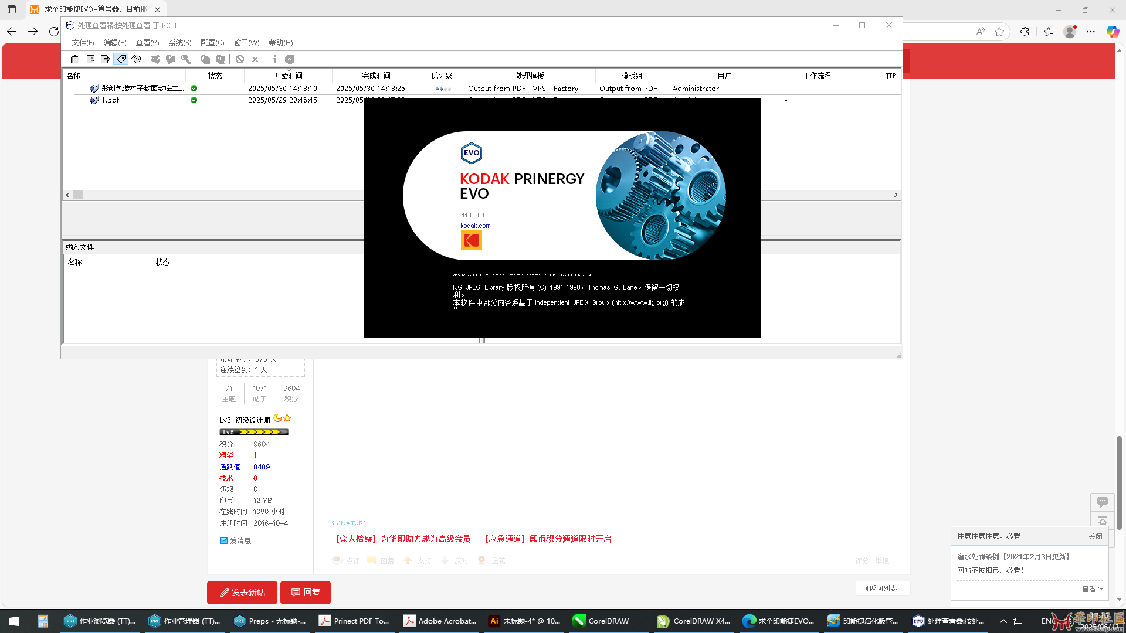The width and height of the screenshot is (1126, 633).
Task: Click the red 发表新帖 button
Action: (242, 593)
